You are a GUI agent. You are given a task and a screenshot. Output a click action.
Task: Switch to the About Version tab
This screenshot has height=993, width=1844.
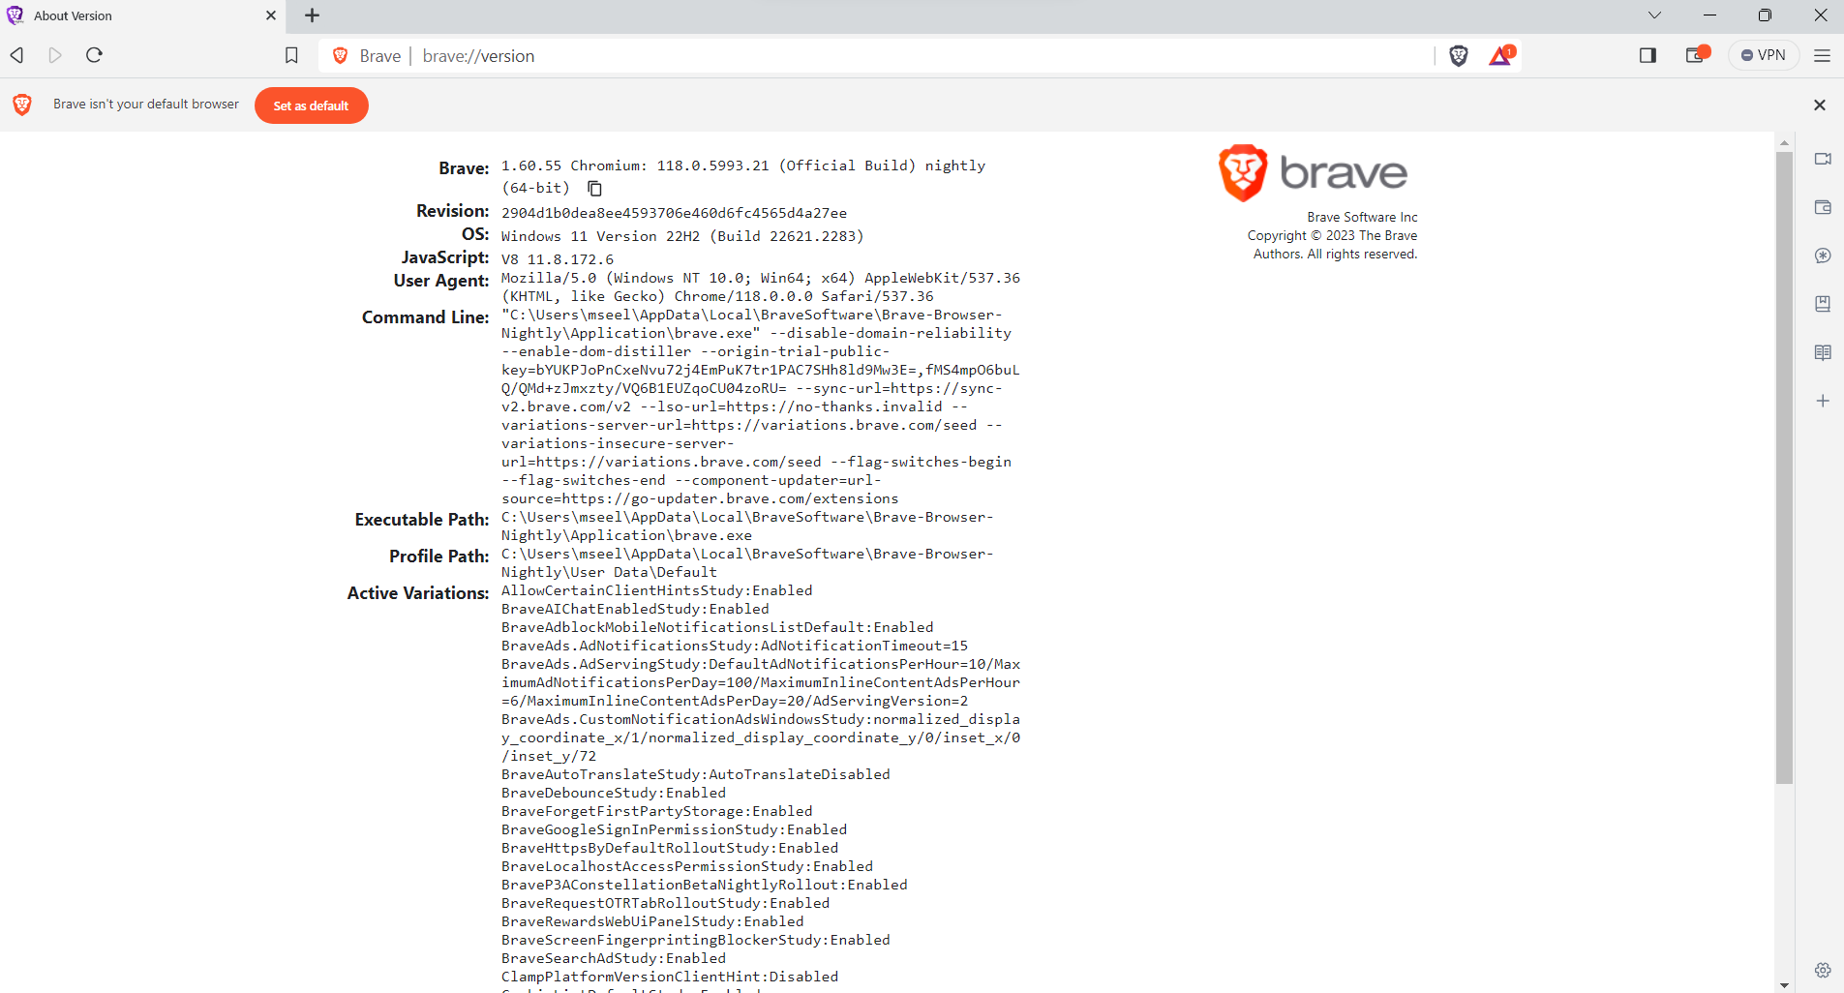136,15
